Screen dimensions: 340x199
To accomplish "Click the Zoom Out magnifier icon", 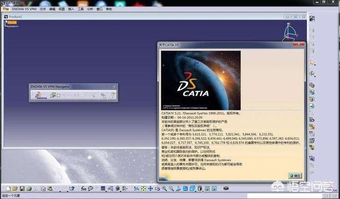I will pyautogui.click(x=171, y=188).
